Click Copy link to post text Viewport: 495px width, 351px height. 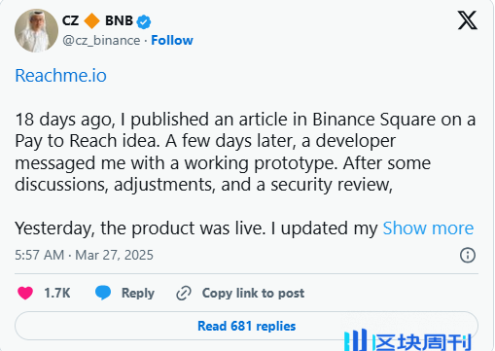(x=253, y=293)
